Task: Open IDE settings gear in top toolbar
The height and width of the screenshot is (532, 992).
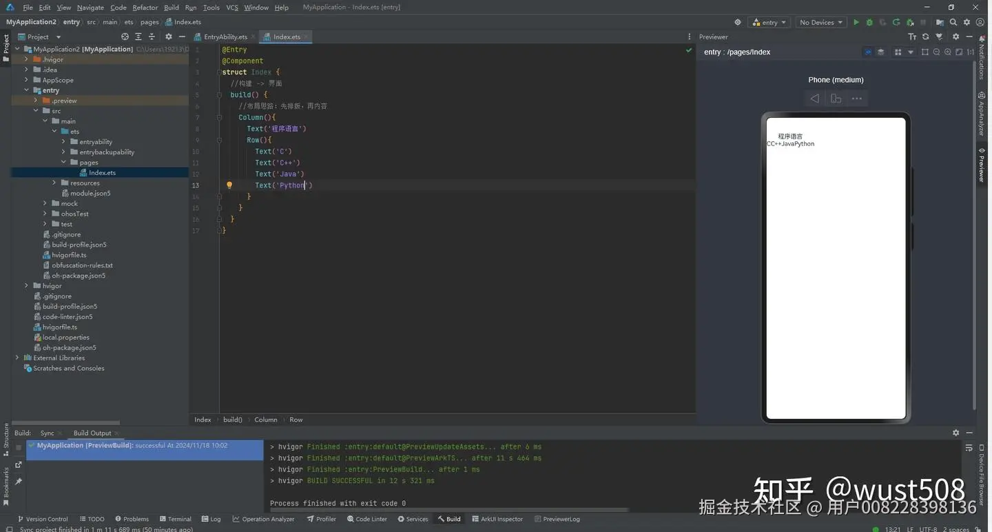Action: (967, 22)
